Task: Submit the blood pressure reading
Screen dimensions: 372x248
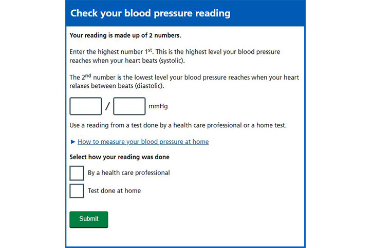Action: coord(89,219)
